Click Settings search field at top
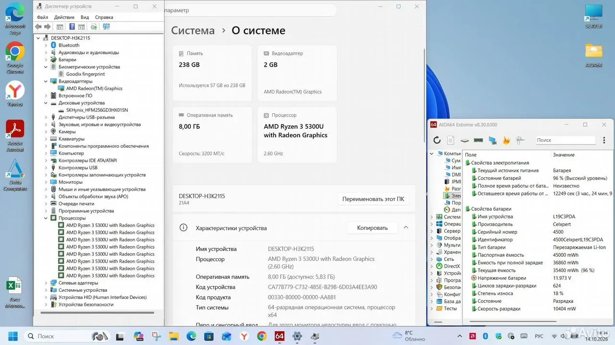 click(250, 10)
